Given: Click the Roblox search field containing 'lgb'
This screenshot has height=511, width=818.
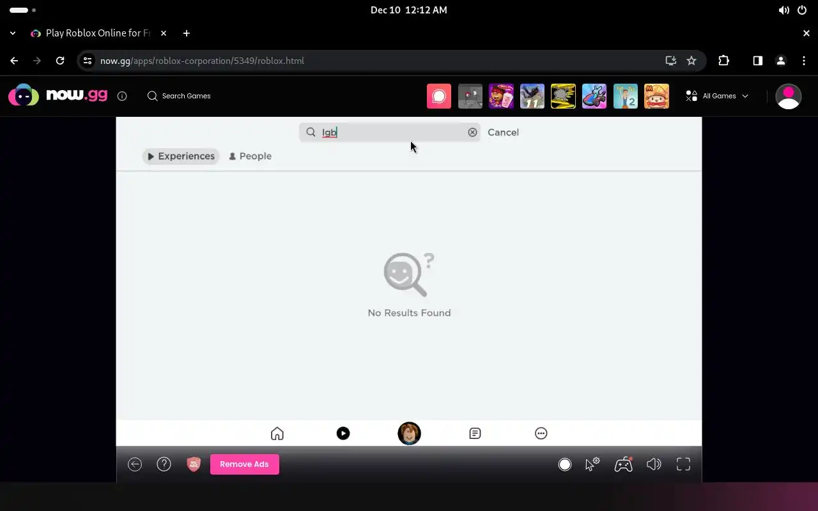Looking at the screenshot, I should click(389, 132).
